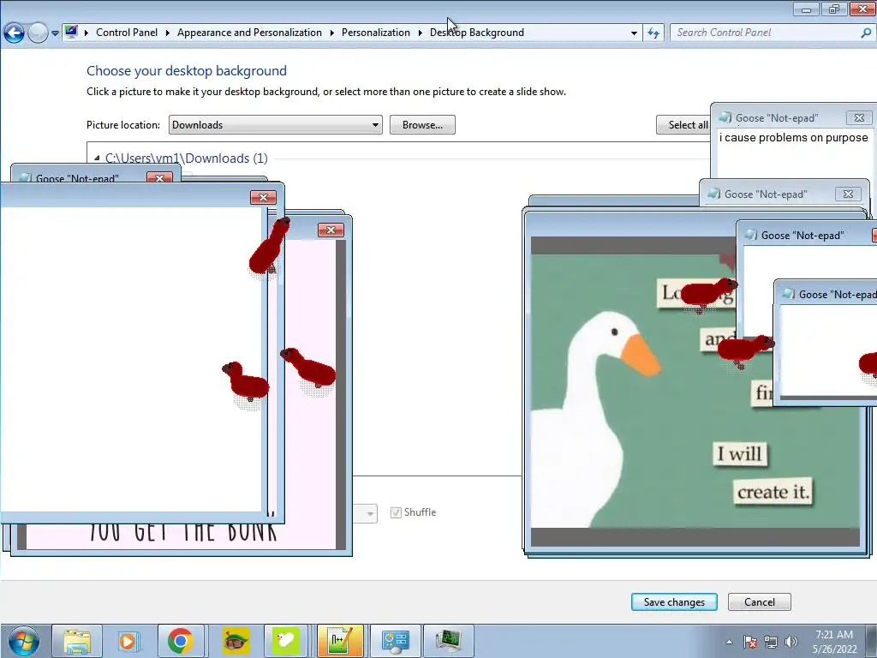Close the large blank white goose window
The image size is (877, 658).
click(x=263, y=197)
